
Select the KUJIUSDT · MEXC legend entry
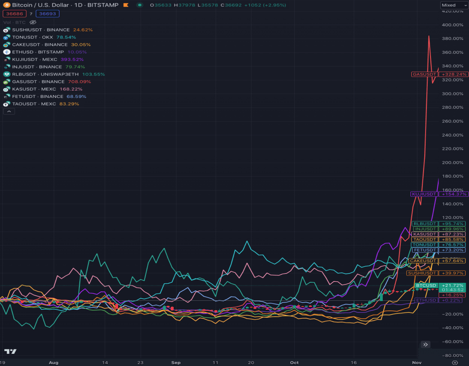click(35, 60)
